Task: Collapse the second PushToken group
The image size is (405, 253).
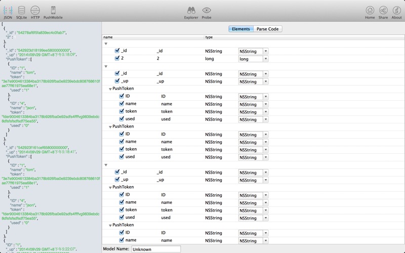Action: (x=110, y=127)
